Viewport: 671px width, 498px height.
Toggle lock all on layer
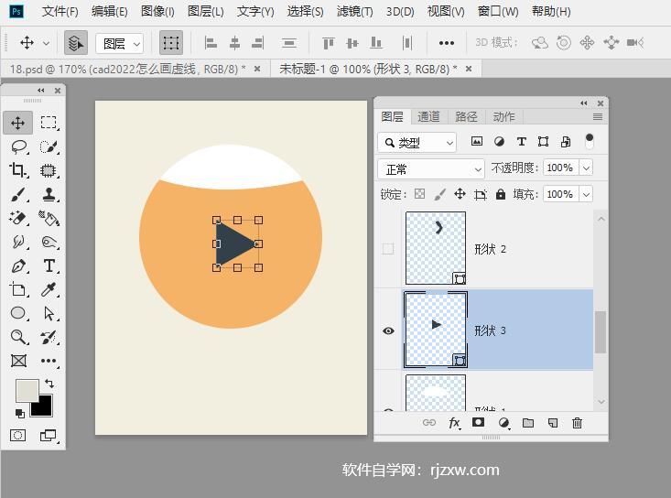501,194
